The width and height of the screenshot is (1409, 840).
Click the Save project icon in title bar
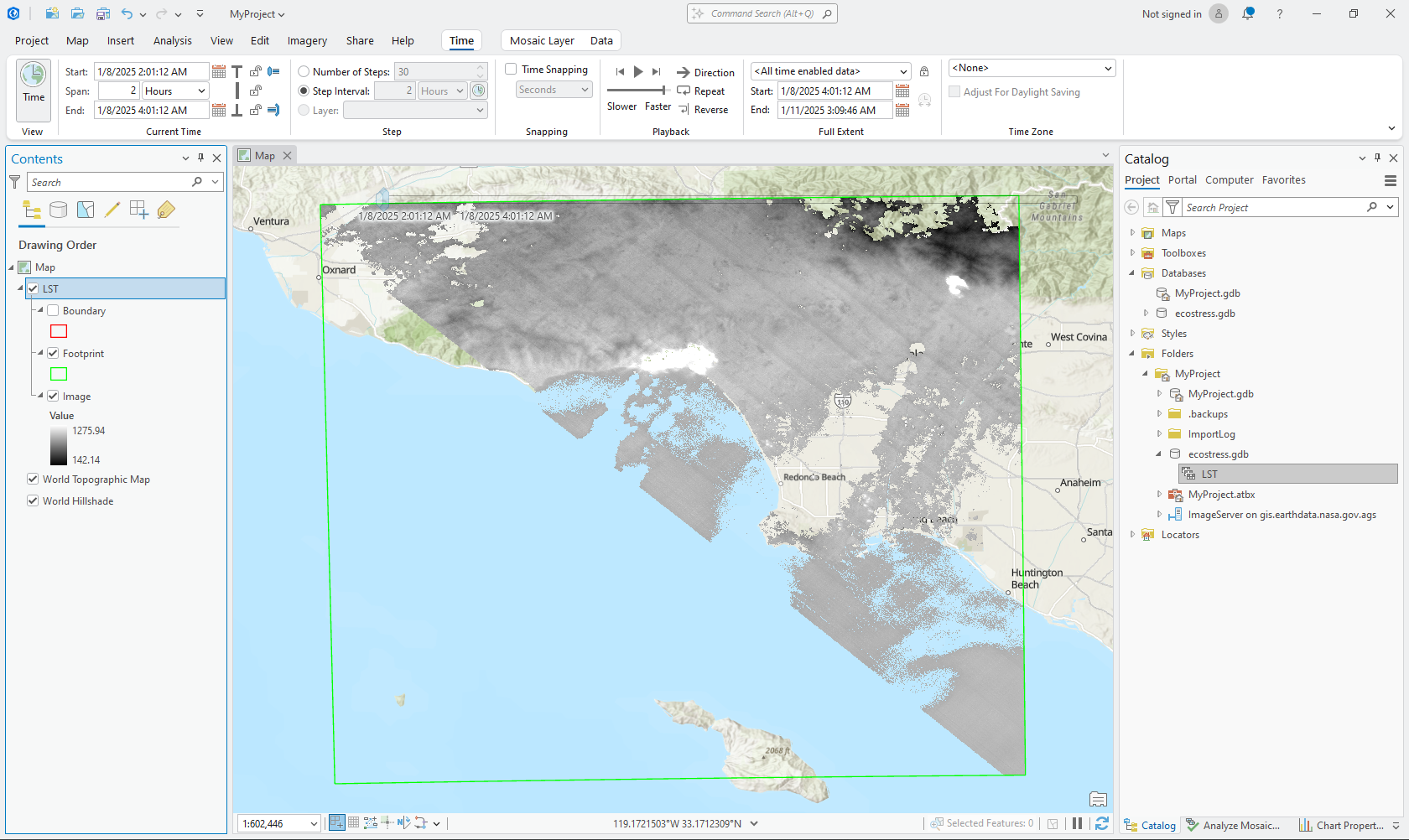(103, 14)
